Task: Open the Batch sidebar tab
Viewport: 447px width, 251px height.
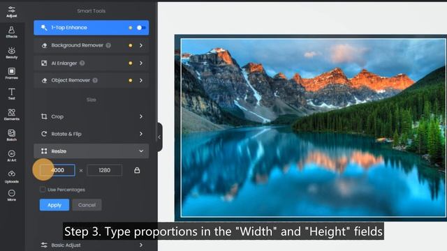Action: pyautogui.click(x=12, y=135)
